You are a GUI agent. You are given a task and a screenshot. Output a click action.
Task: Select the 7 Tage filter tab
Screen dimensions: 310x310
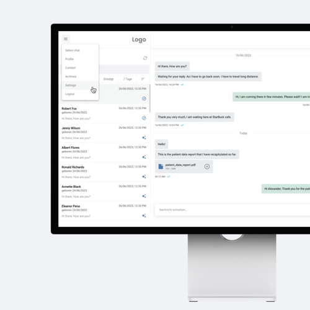(x=128, y=79)
